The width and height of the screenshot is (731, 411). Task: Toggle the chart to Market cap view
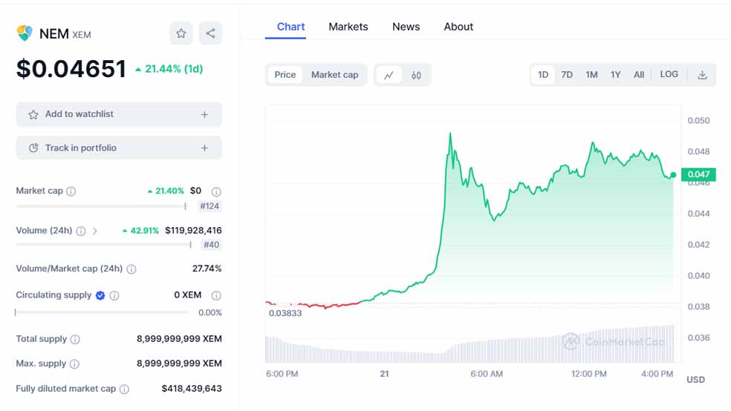click(334, 75)
